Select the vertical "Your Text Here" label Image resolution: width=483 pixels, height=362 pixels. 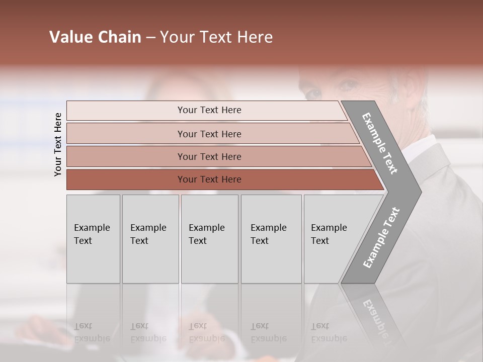pos(58,144)
